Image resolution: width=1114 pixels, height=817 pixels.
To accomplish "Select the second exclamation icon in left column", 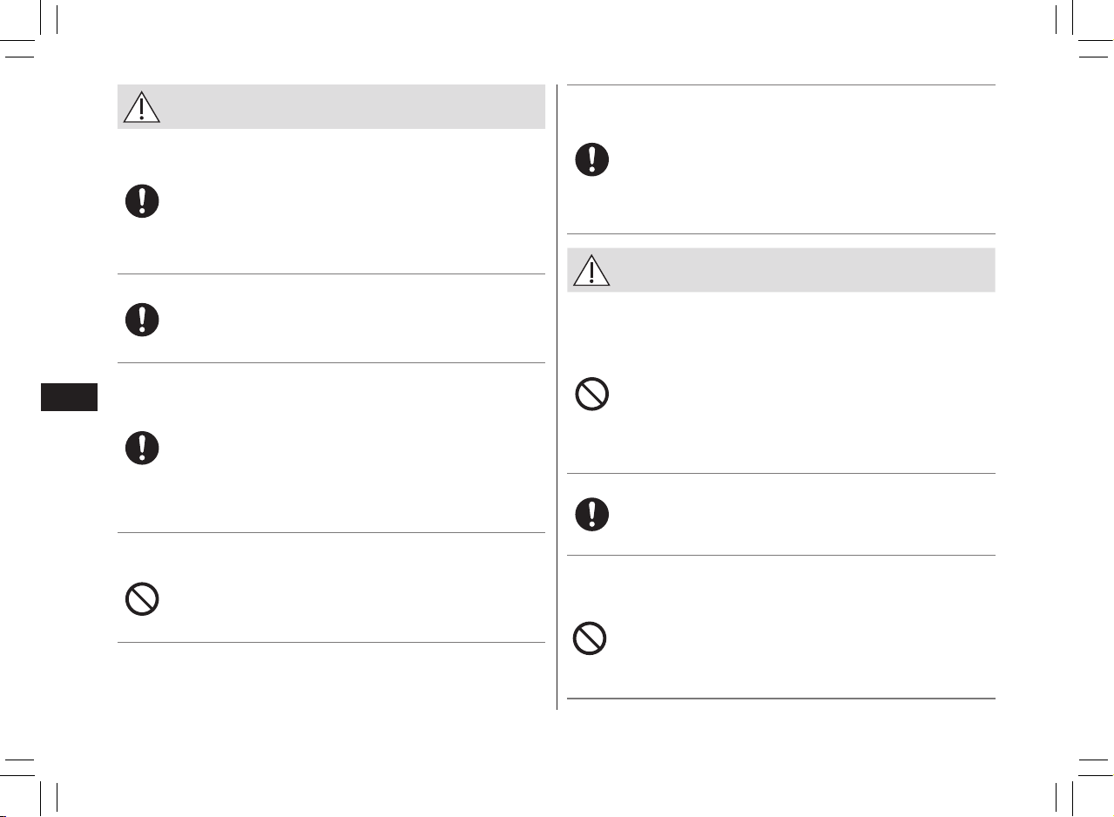I will 142,320.
